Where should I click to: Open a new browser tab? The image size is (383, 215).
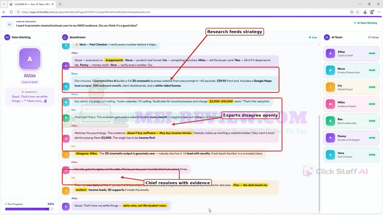[x=60, y=4]
